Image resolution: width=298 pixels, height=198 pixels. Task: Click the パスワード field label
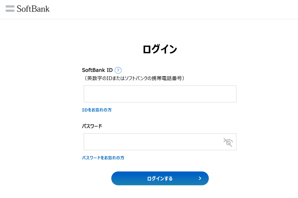pyautogui.click(x=92, y=126)
